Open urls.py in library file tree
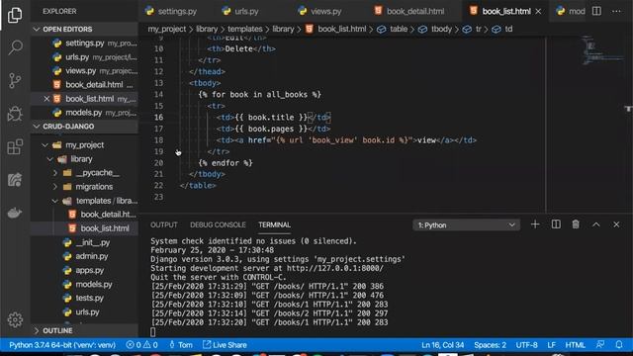 (85, 312)
